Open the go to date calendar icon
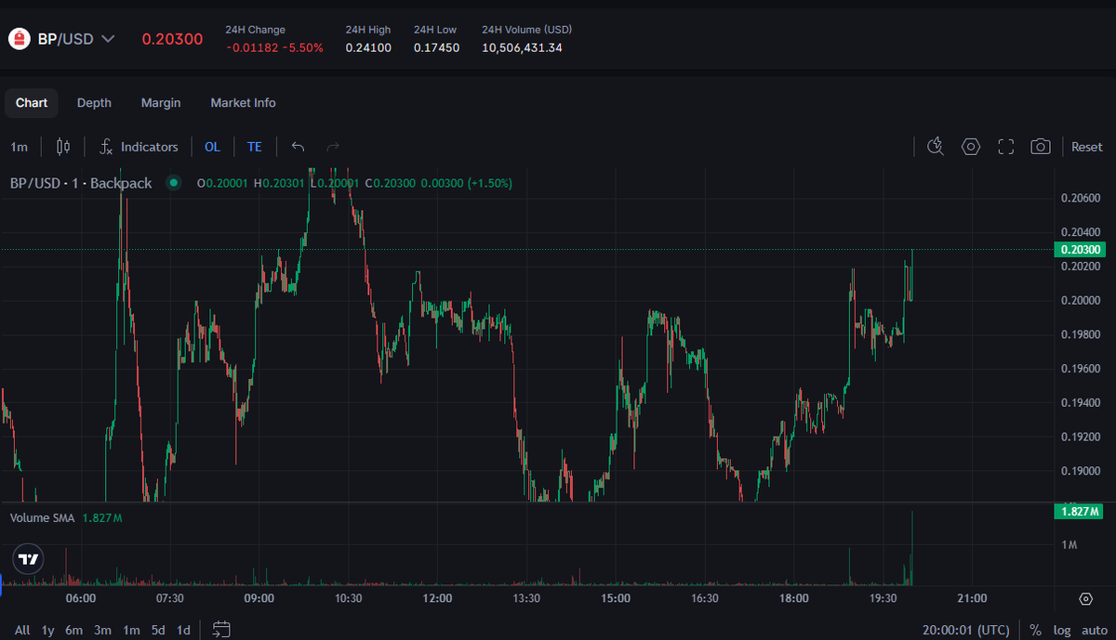This screenshot has height=640, width=1116. [x=221, y=630]
